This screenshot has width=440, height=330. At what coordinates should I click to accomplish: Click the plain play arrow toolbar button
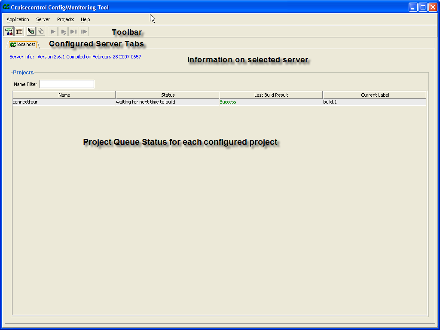click(53, 31)
